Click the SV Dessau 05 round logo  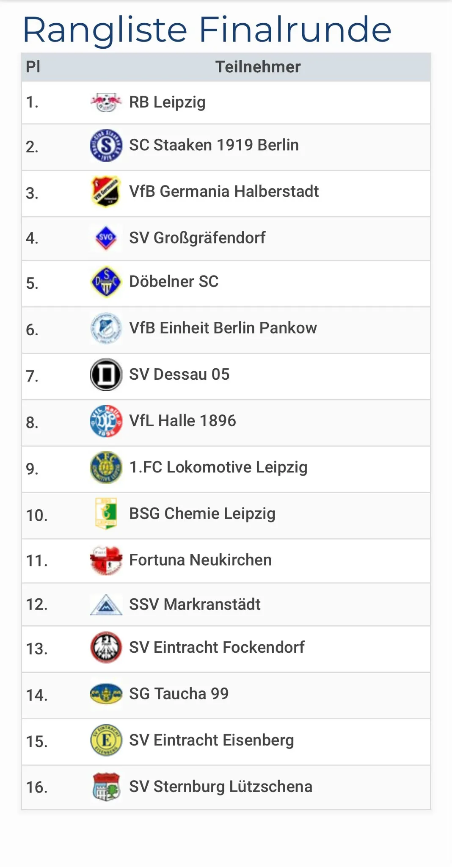click(x=106, y=375)
